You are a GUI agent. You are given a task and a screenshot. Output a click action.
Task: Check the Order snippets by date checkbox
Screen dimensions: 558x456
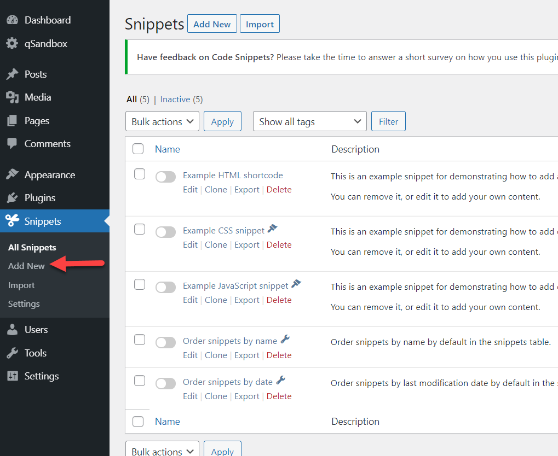pos(140,381)
